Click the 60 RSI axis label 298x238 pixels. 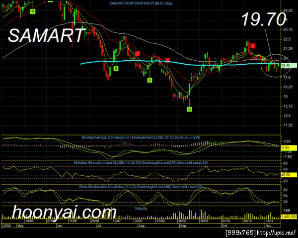click(286, 169)
